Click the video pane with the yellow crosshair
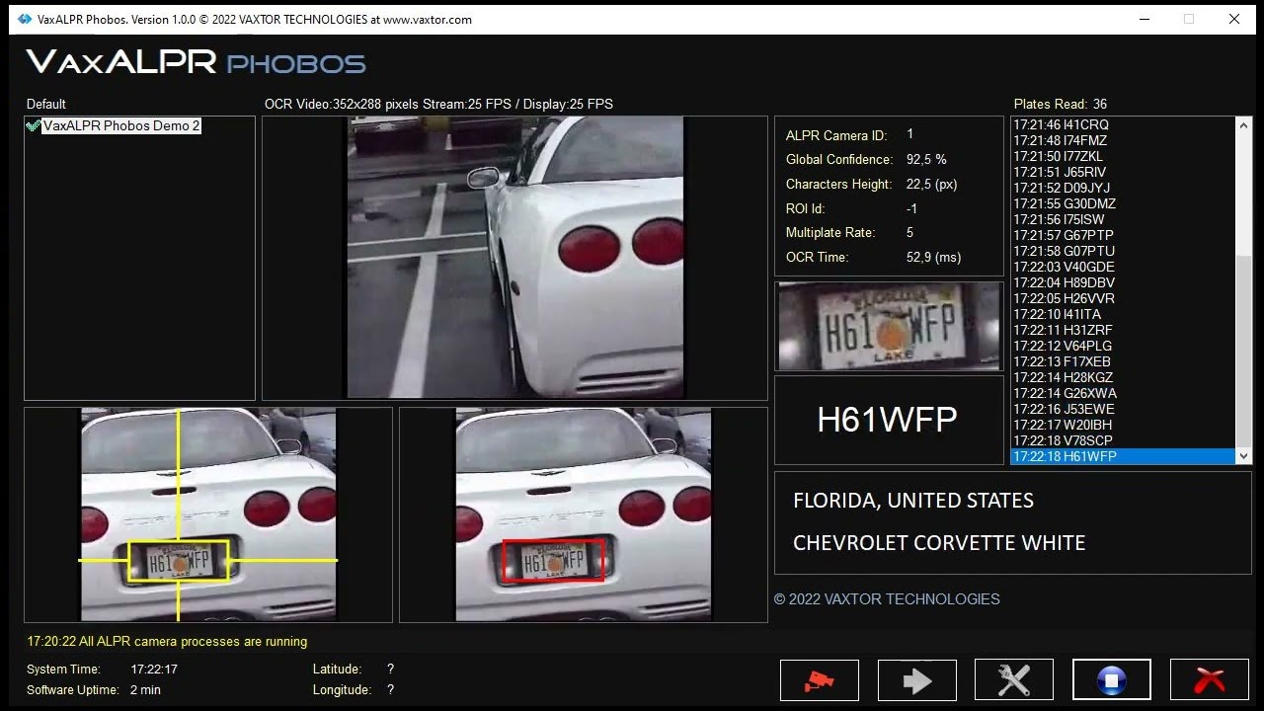Screen dimensions: 1264x711 click(x=208, y=514)
